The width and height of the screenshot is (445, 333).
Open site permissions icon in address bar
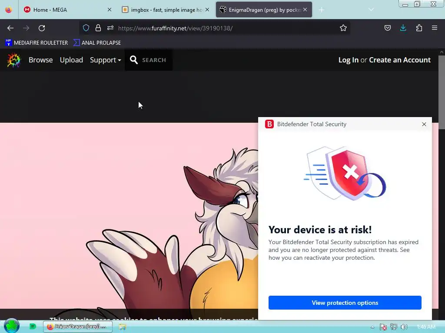click(x=110, y=28)
